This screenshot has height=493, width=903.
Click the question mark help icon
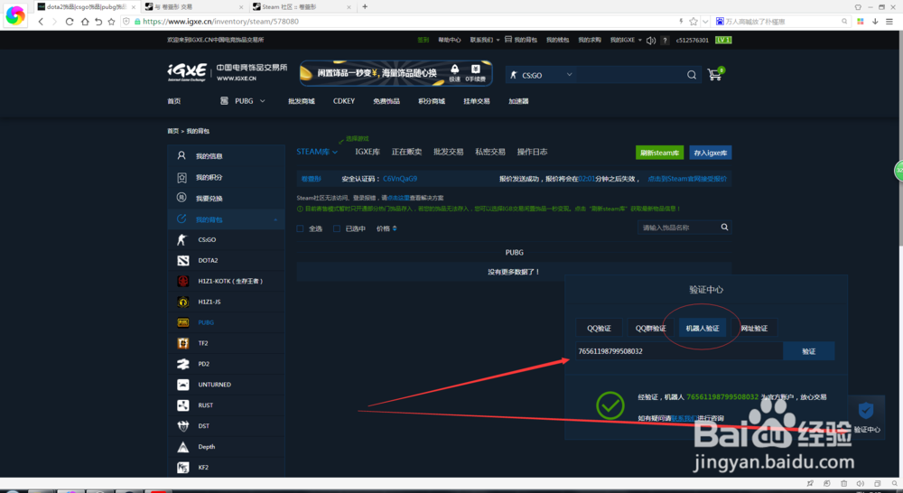tap(666, 41)
